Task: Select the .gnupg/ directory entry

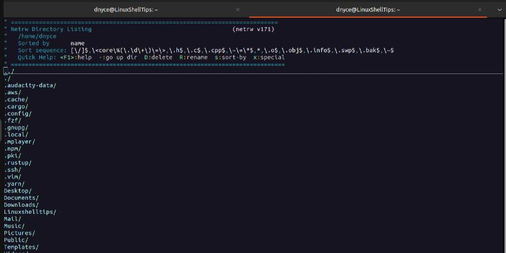Action: click(16, 127)
